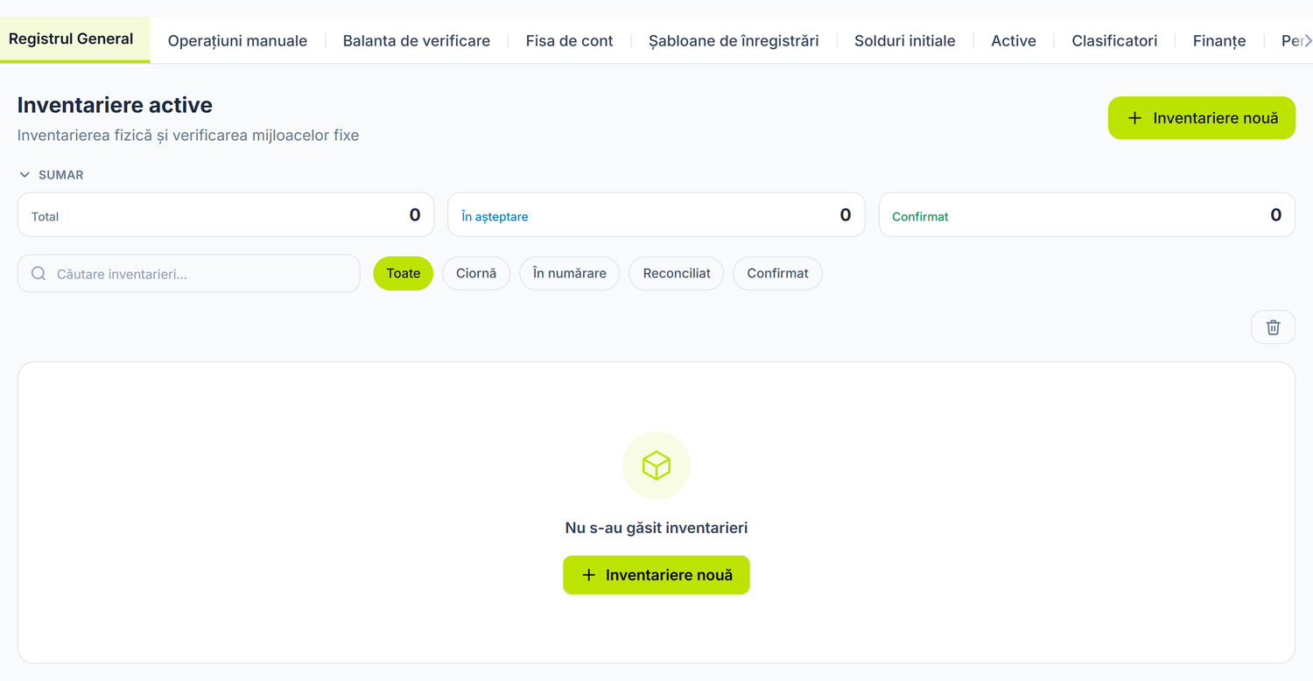Viewport: 1313px width, 681px height.
Task: Filter by Ciornă status
Action: [476, 273]
